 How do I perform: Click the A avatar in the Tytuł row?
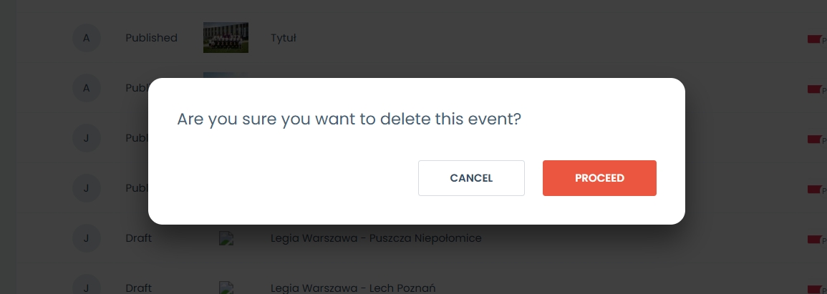point(87,38)
